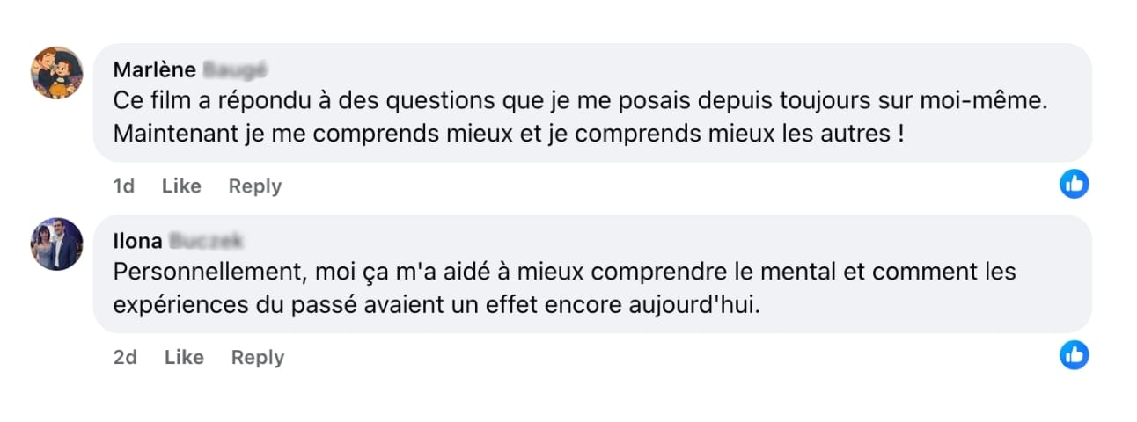Click blue thumbs-up reaction on Ilona's comment

click(1074, 355)
